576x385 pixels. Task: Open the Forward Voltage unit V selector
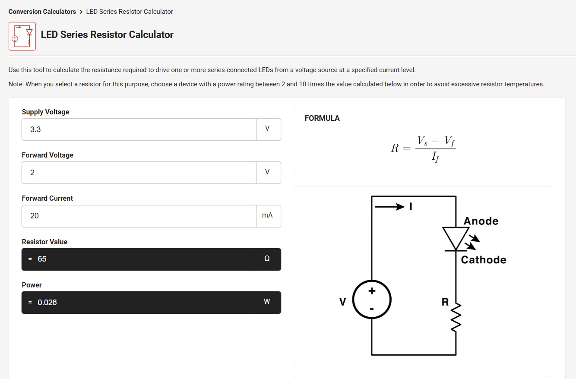(268, 173)
